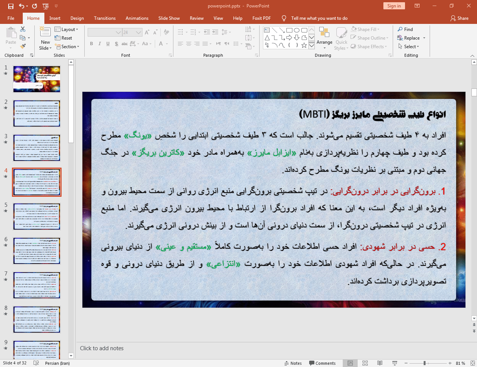The height and width of the screenshot is (367, 477).
Task: Start slideshow from beginning icon
Action: point(45,6)
